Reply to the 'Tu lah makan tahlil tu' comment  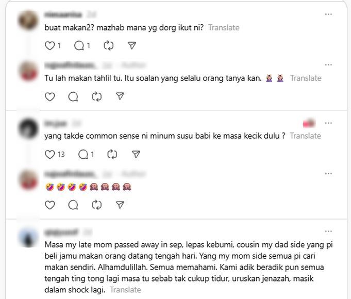pos(73,97)
